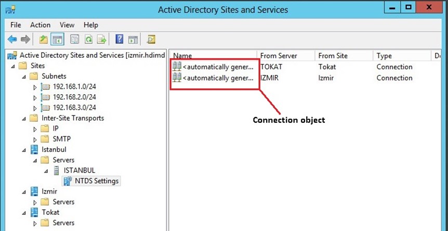The image size is (448, 231).
Task: Click the 192.168.2.0/24 subnet icon
Action: point(45,97)
